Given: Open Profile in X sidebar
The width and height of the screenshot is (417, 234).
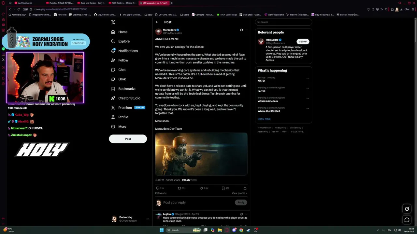Looking at the screenshot, I should [x=120, y=117].
